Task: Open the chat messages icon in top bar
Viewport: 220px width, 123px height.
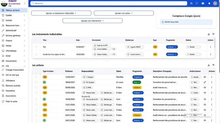Action: click(197, 3)
